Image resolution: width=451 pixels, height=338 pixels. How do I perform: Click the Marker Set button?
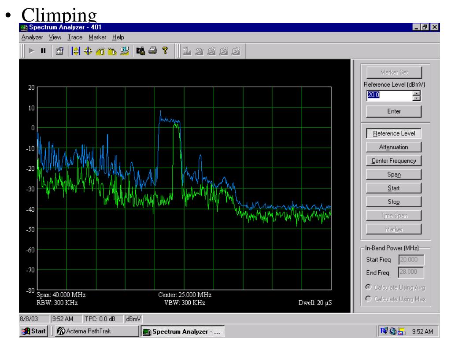(394, 73)
